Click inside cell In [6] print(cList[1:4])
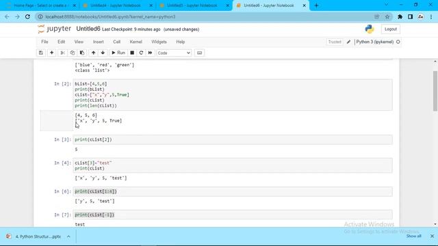Screen dimensions: 438x246 point(233,191)
